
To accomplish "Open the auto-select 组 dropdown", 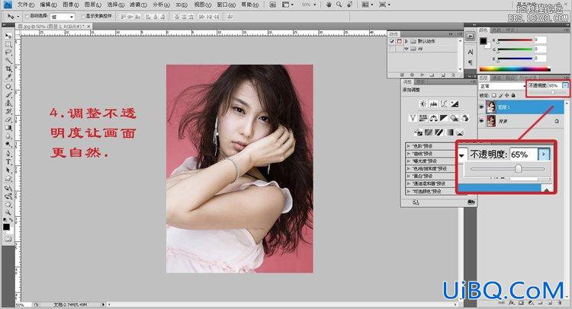I will [63, 17].
